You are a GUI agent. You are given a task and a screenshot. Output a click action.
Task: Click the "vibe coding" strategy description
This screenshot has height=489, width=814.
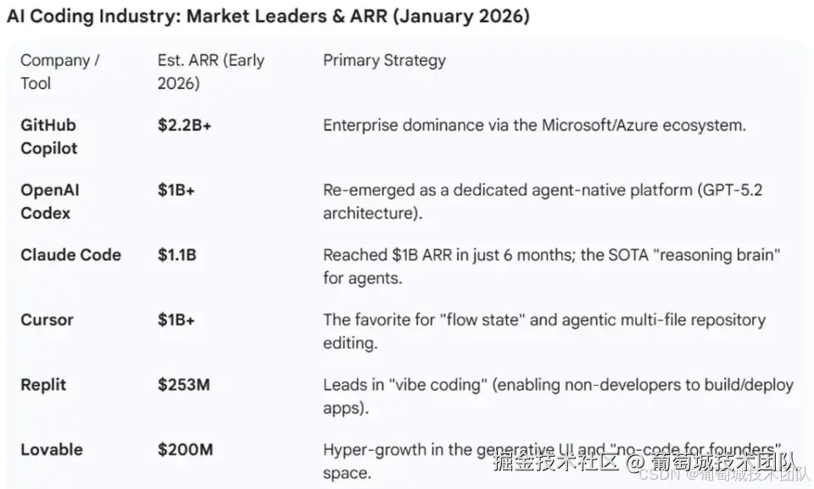tap(558, 396)
